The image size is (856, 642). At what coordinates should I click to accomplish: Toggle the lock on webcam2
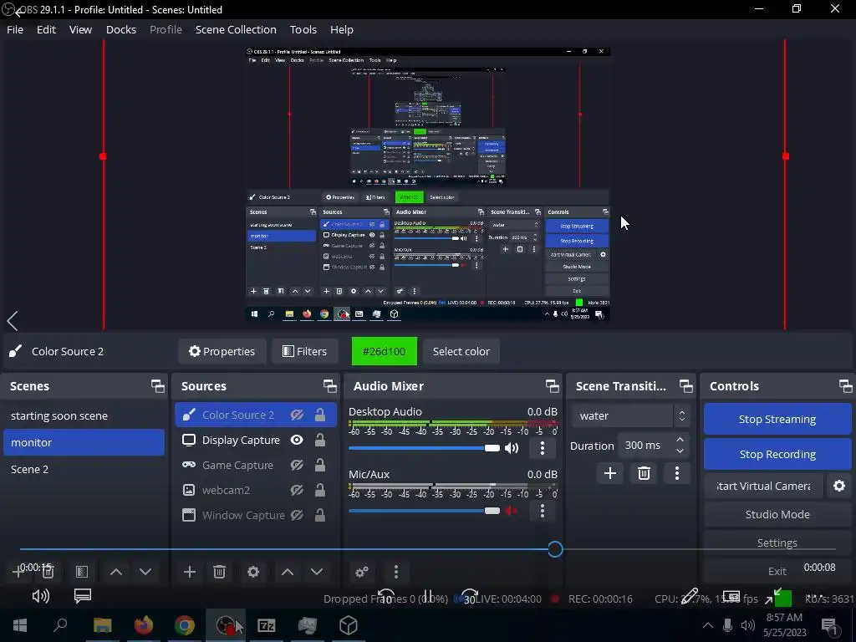(320, 490)
